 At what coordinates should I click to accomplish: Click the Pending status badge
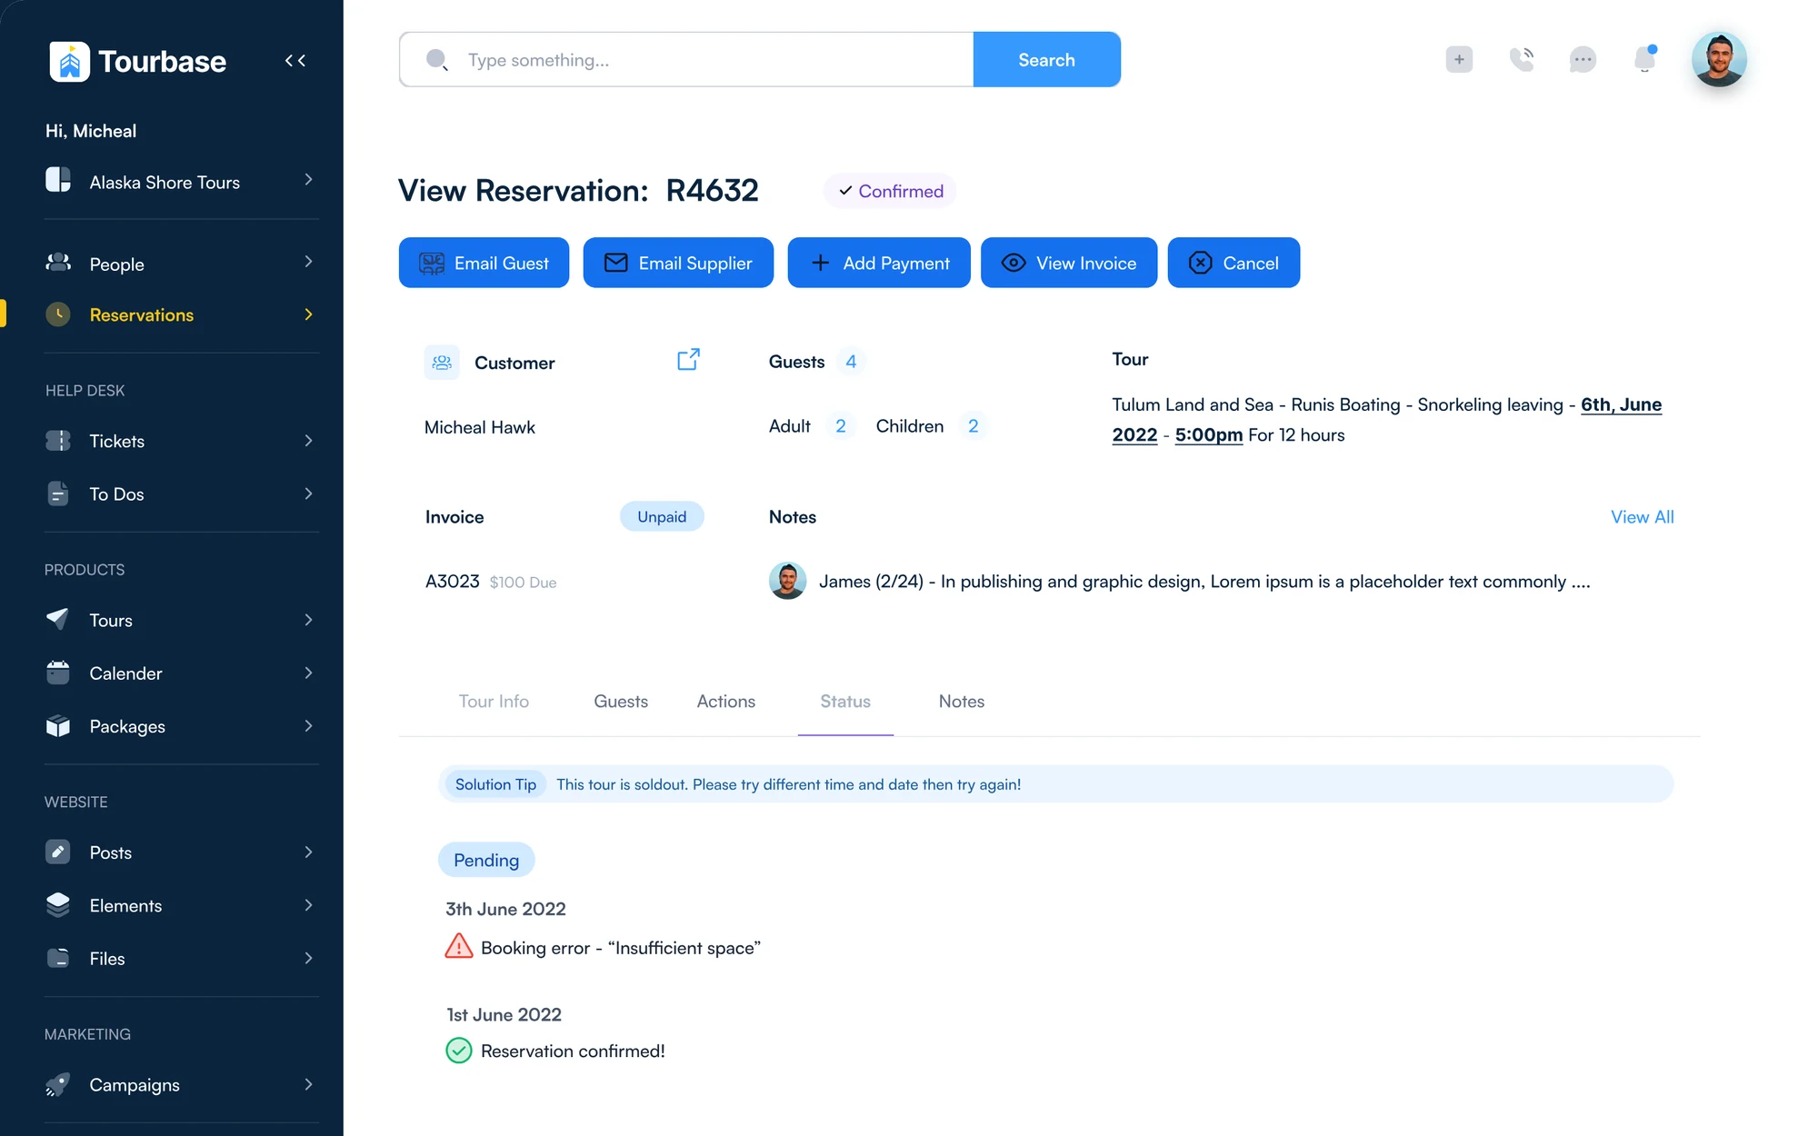pos(486,860)
